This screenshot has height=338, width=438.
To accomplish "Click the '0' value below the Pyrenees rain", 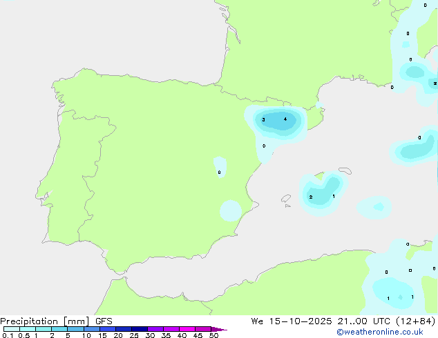I will (264, 146).
